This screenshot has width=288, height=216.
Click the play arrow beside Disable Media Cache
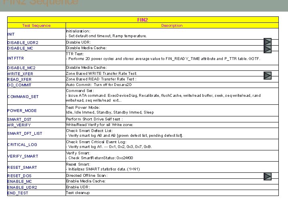pyautogui.click(x=268, y=49)
